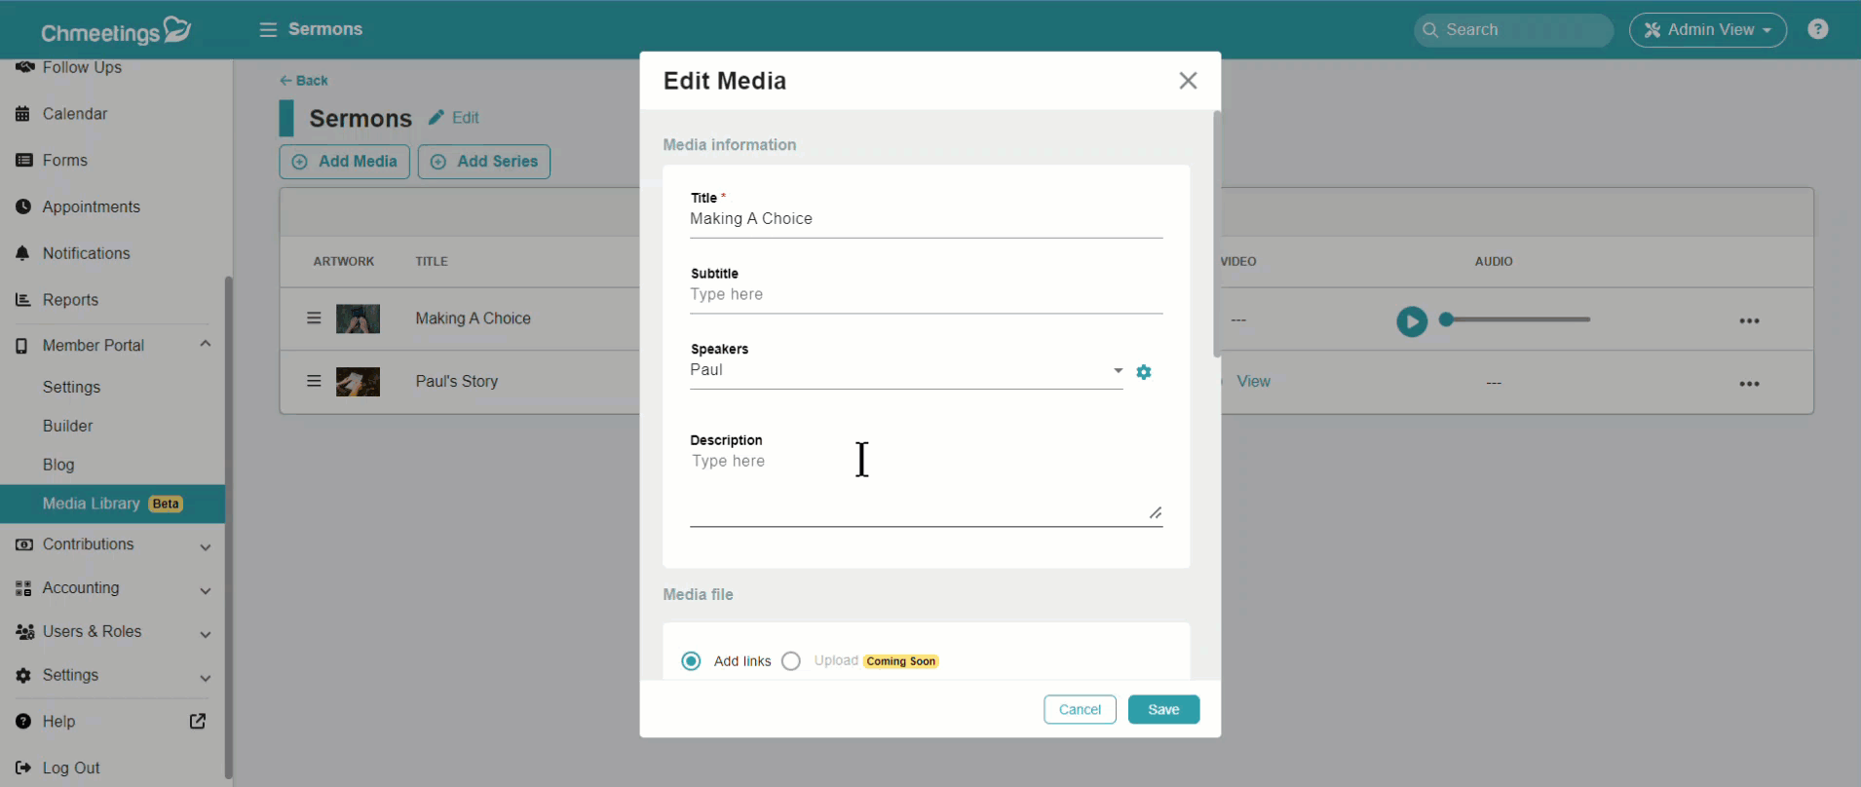The height and width of the screenshot is (787, 1861).
Task: Open the Paul's Story artwork thumbnail
Action: [358, 382]
